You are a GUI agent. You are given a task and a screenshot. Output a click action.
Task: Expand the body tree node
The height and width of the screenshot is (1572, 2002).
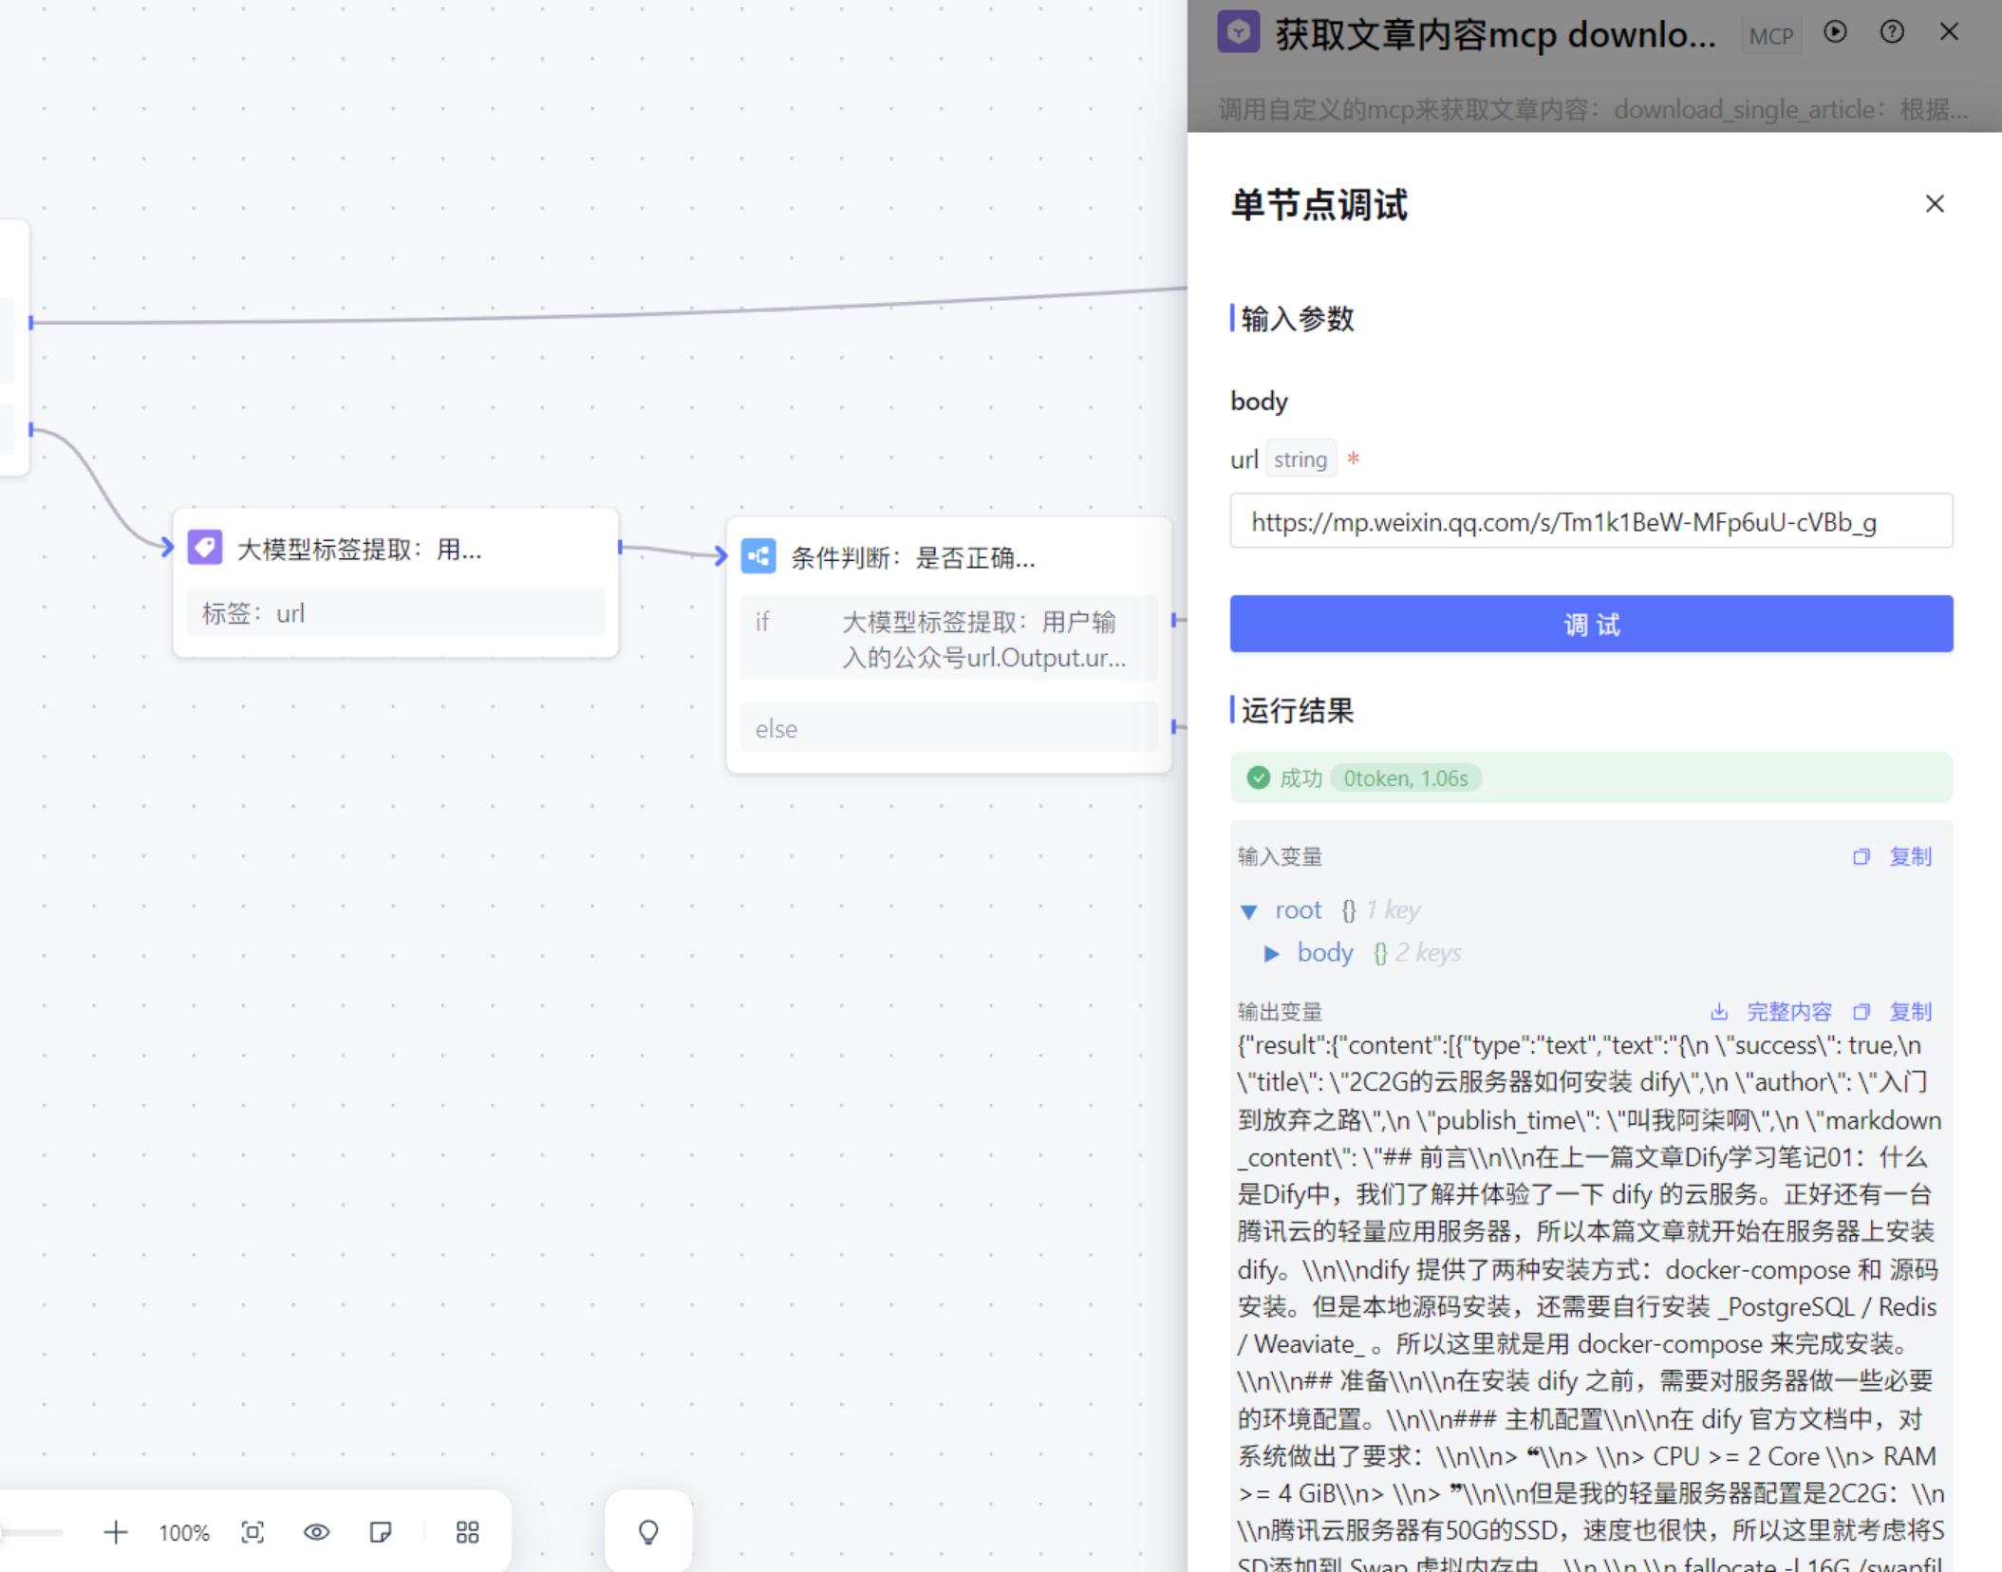pyautogui.click(x=1272, y=953)
